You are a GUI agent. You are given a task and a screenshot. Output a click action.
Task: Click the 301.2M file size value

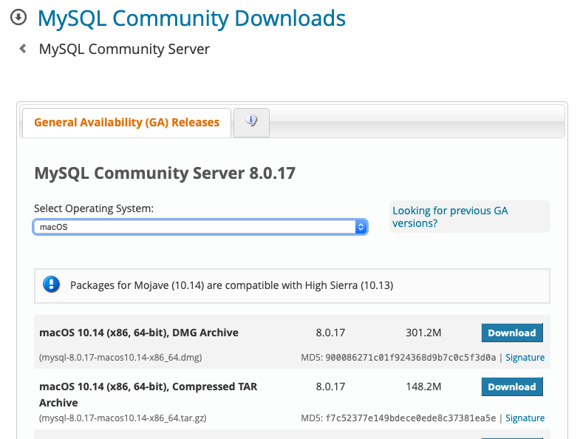[x=423, y=333]
